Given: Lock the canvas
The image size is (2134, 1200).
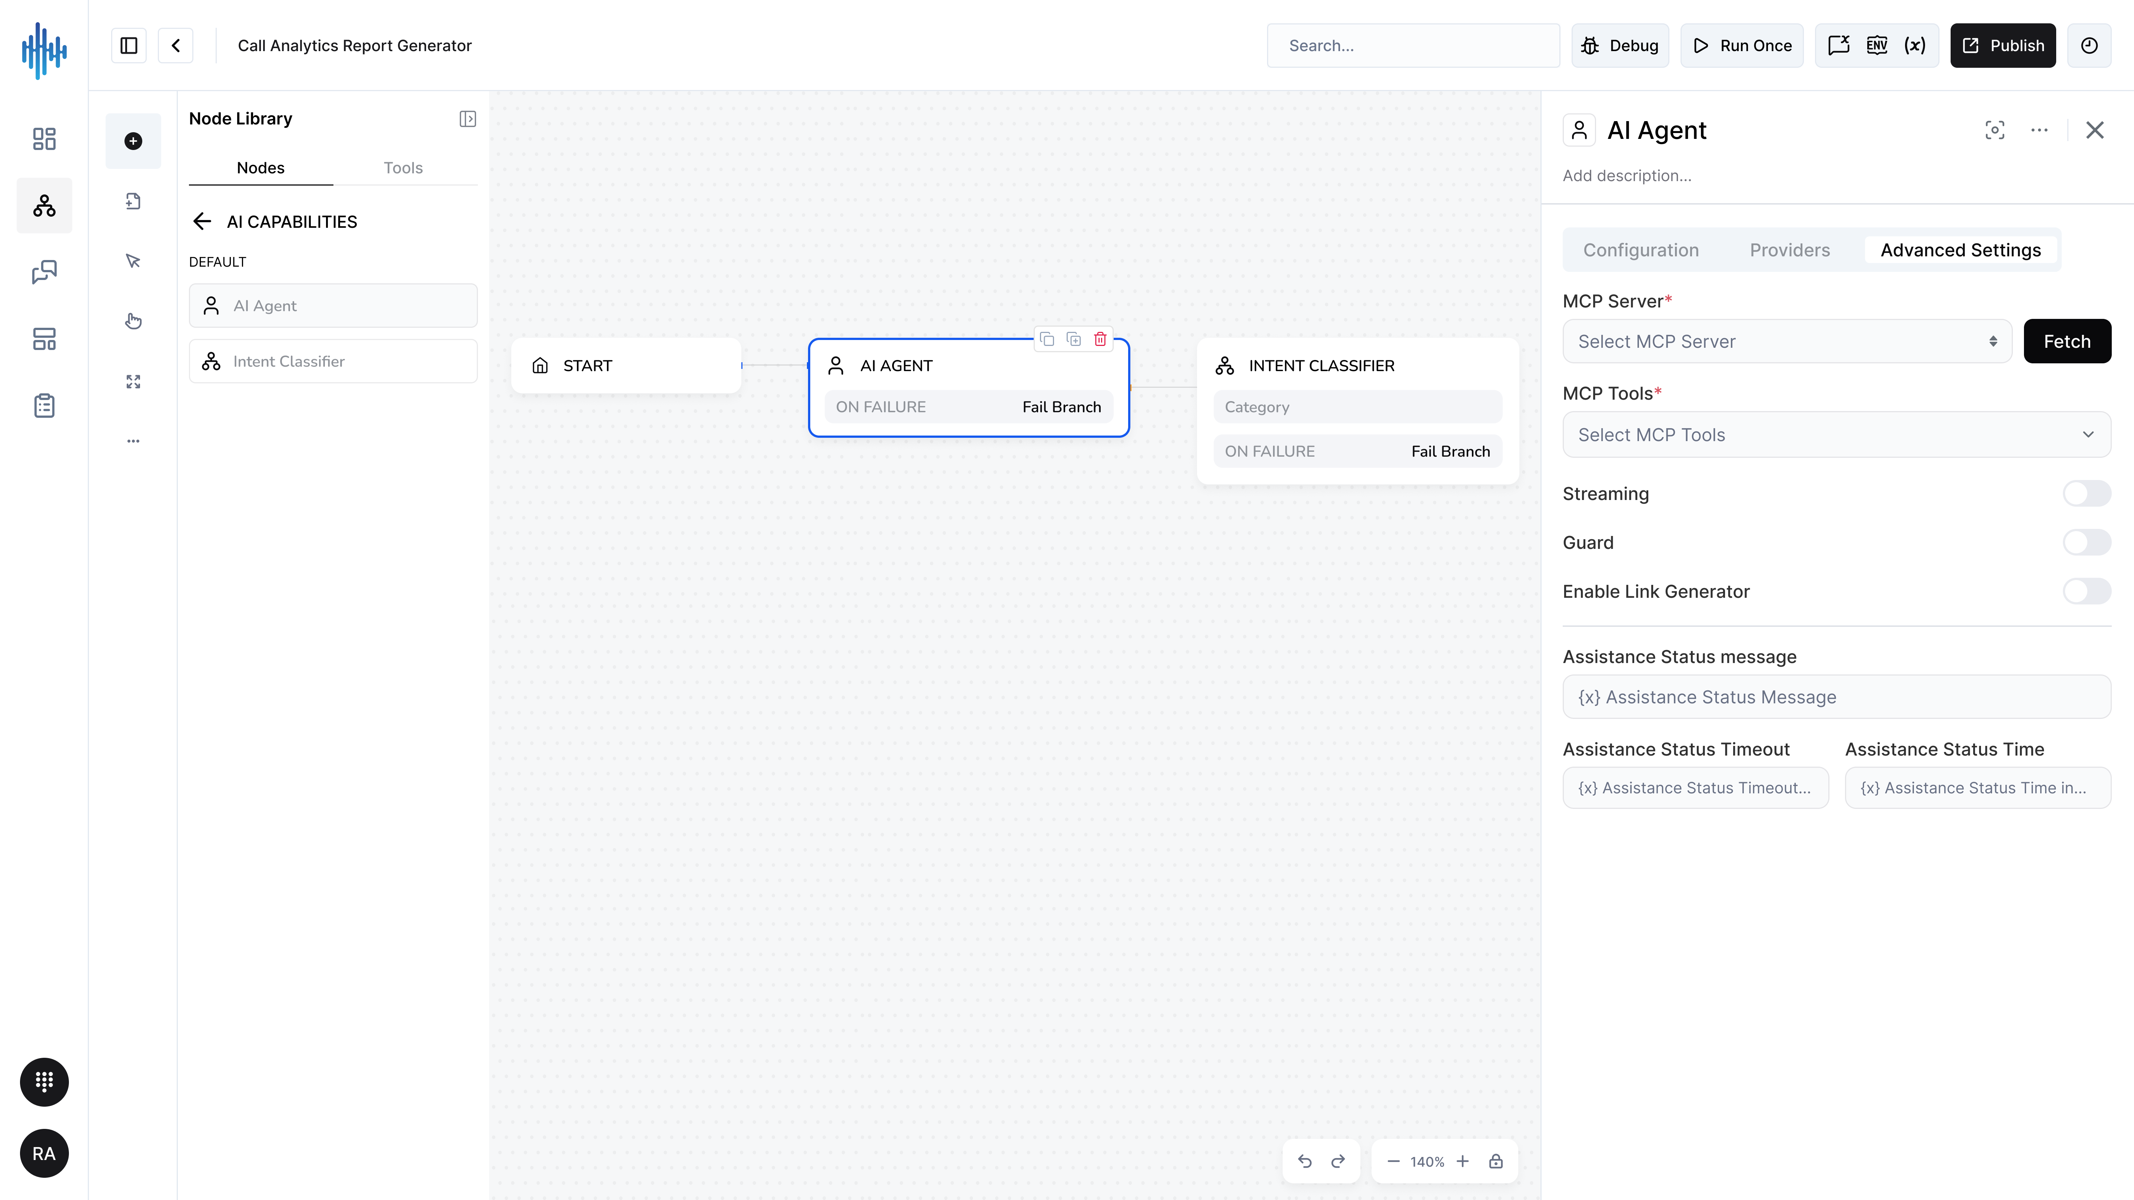Looking at the screenshot, I should tap(1496, 1161).
